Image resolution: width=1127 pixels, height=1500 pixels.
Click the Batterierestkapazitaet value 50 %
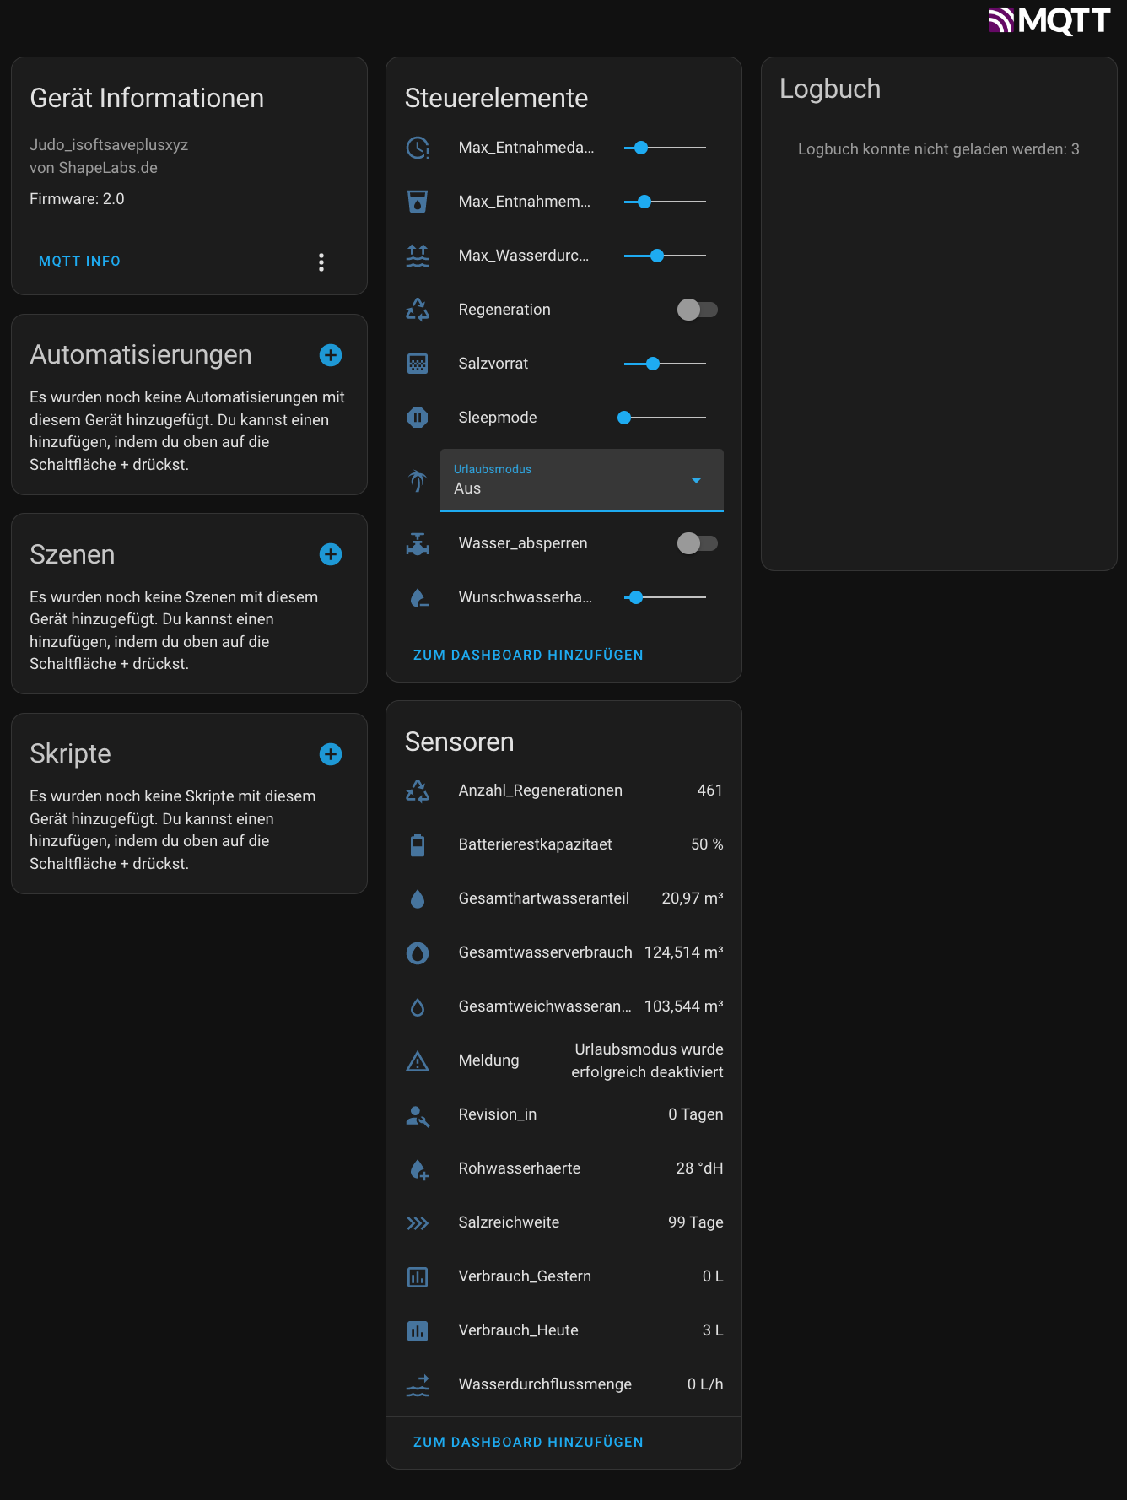707,844
